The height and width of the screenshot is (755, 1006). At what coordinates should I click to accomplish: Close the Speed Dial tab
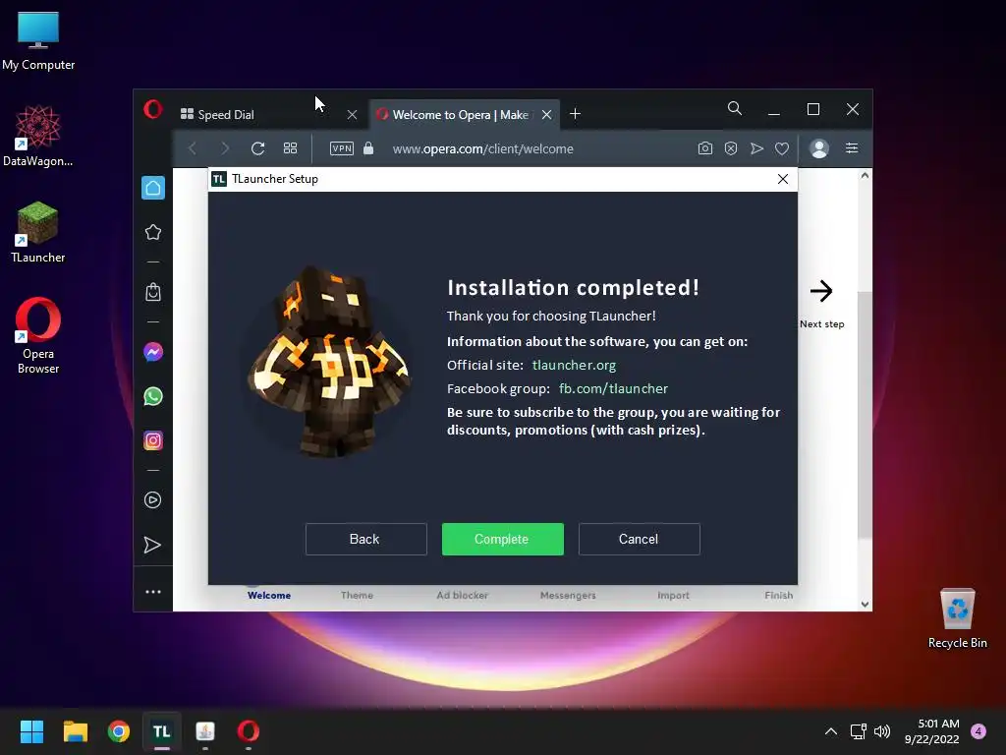click(352, 114)
